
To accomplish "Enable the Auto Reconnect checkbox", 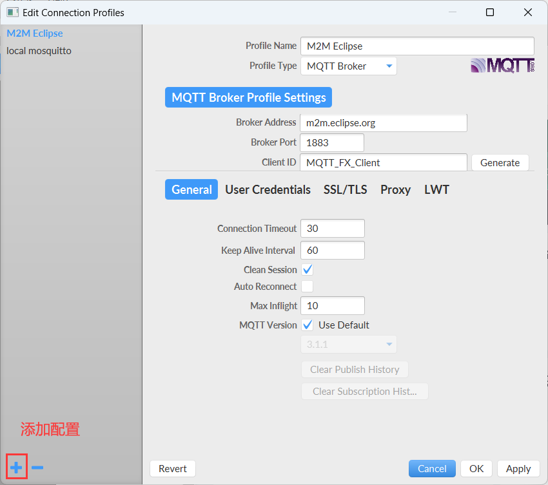I will pos(308,287).
